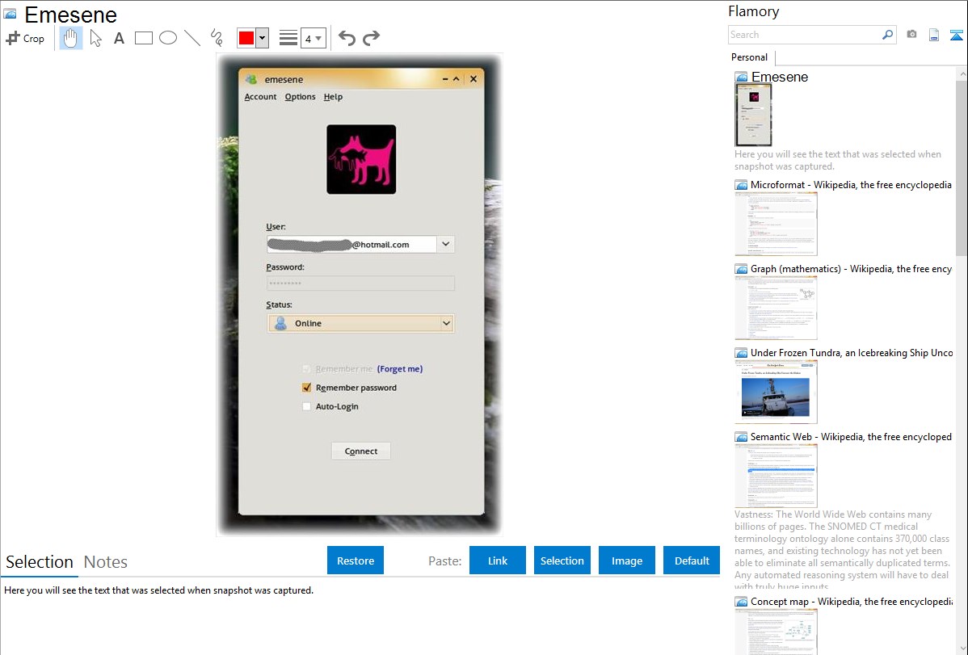Enable the Auto-Login checkbox

pos(306,406)
